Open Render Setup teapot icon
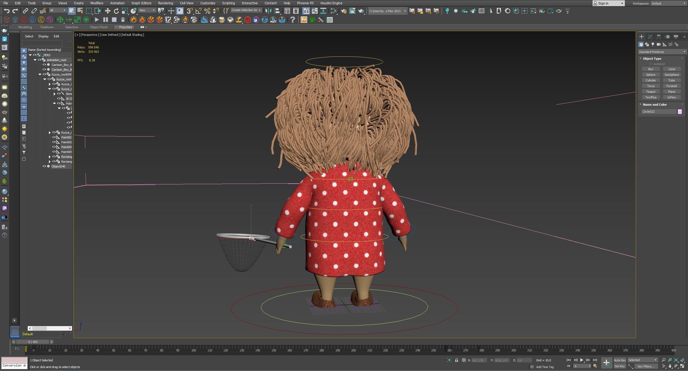 point(343,11)
